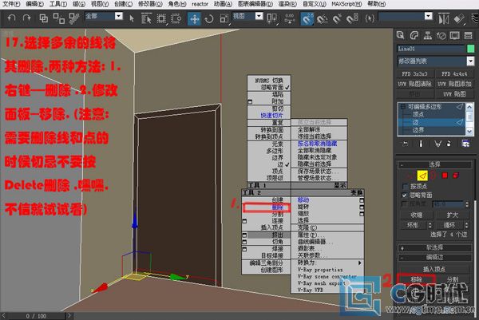This screenshot has height=320, width=479.
Task: Select the Polygon sub-object red square icon
Action: coord(445,176)
